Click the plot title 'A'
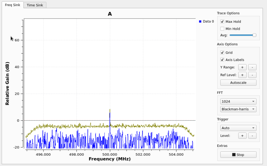 (x=110, y=14)
